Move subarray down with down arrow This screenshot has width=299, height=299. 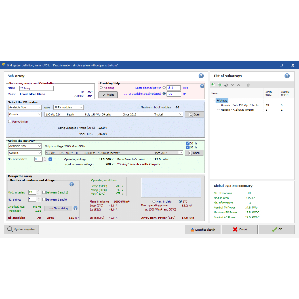232,85
